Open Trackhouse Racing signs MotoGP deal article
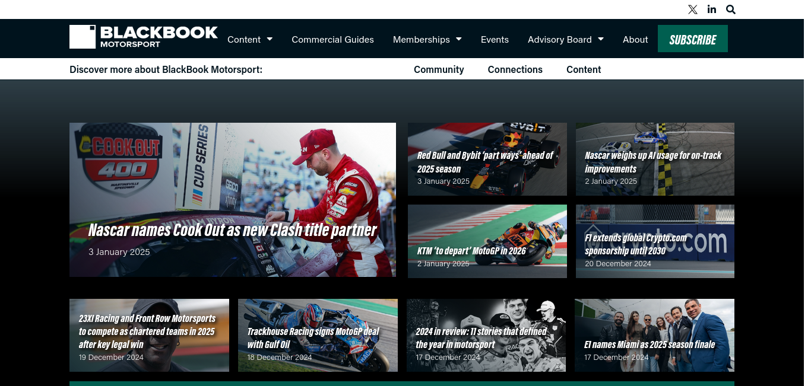Viewport: 811px width, 386px height. pos(313,338)
